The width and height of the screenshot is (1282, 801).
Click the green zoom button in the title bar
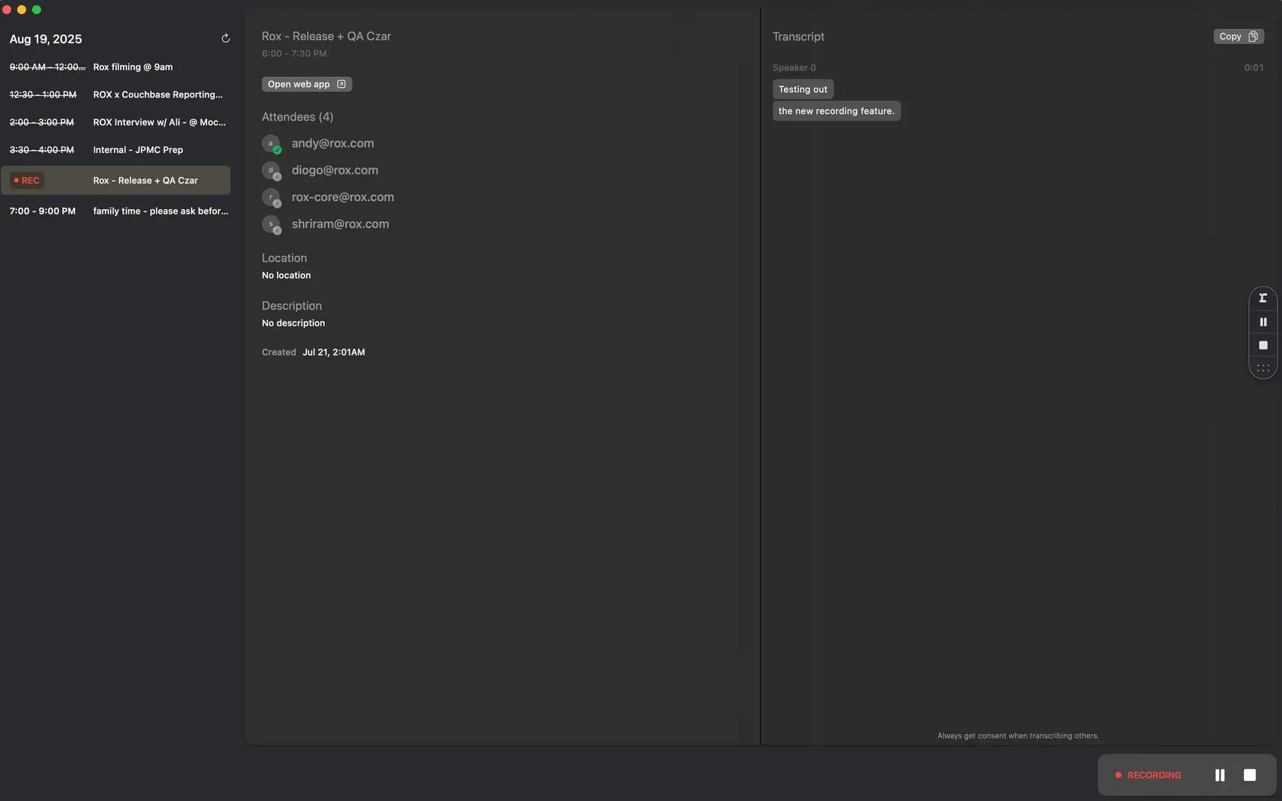(x=37, y=9)
